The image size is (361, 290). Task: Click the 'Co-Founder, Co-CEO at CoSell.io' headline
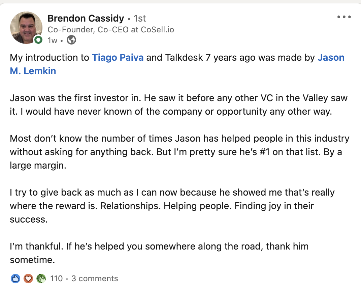pos(111,30)
